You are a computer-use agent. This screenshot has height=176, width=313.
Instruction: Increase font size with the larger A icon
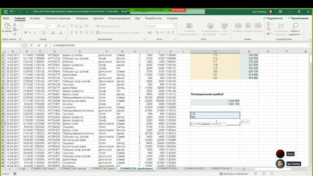[59, 26]
